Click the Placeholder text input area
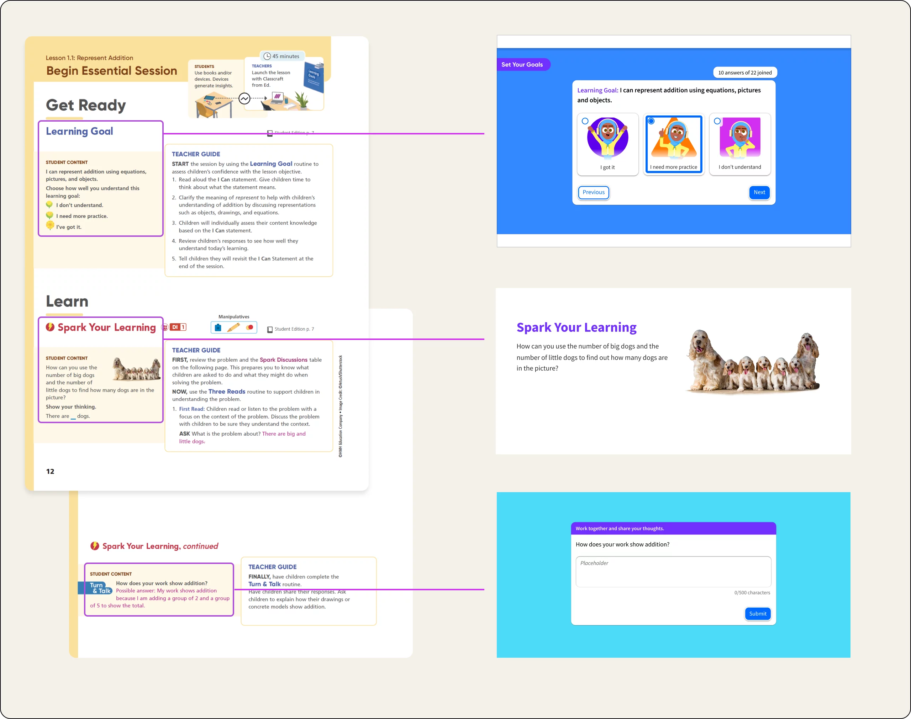The width and height of the screenshot is (911, 719). click(673, 572)
